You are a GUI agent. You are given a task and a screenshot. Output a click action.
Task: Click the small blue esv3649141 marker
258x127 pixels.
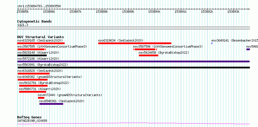[212, 43]
